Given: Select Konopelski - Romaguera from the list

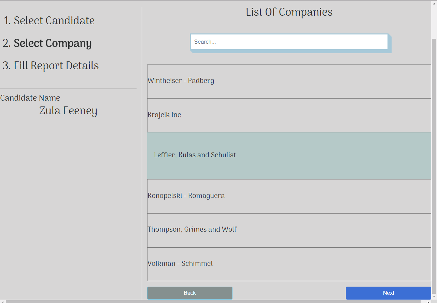Looking at the screenshot, I should coord(289,196).
